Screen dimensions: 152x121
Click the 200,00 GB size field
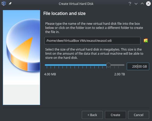138,66
